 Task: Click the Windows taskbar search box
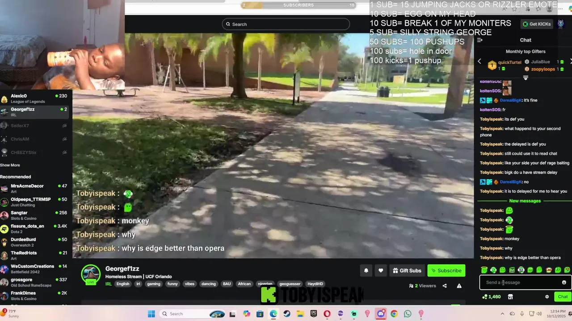tap(193, 314)
